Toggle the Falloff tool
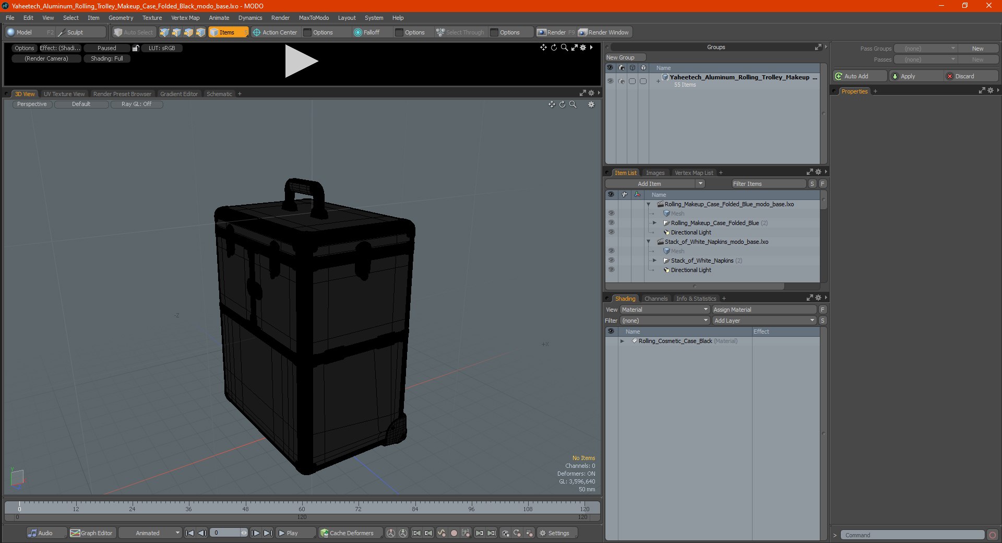The image size is (1002, 543). (367, 32)
